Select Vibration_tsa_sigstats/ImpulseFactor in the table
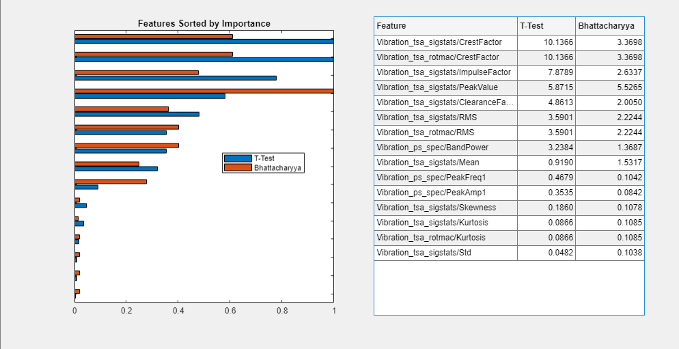The width and height of the screenshot is (679, 349). point(445,72)
